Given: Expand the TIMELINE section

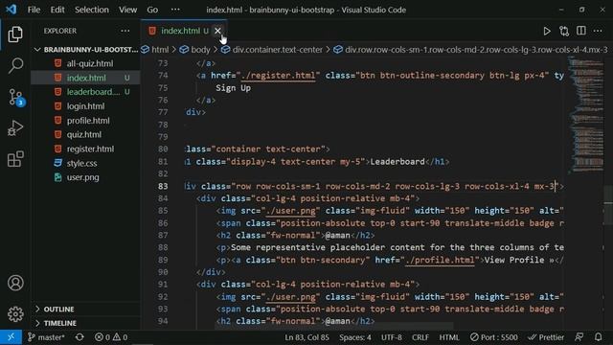Looking at the screenshot, I should pyautogui.click(x=85, y=323).
